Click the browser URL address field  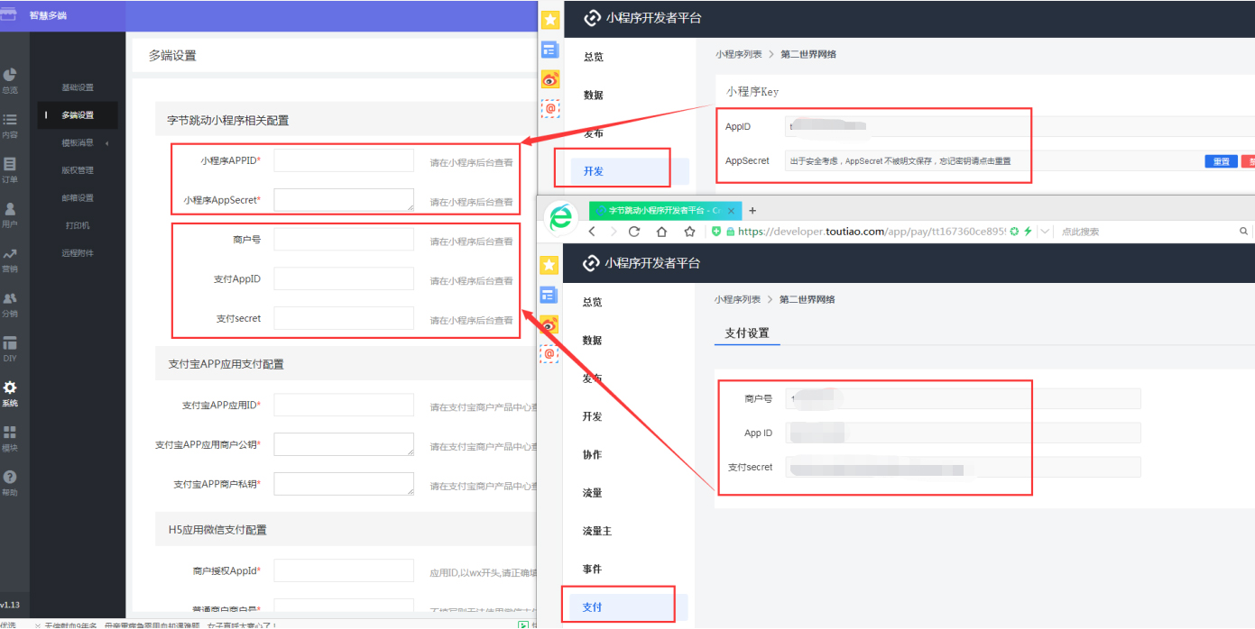tap(872, 232)
